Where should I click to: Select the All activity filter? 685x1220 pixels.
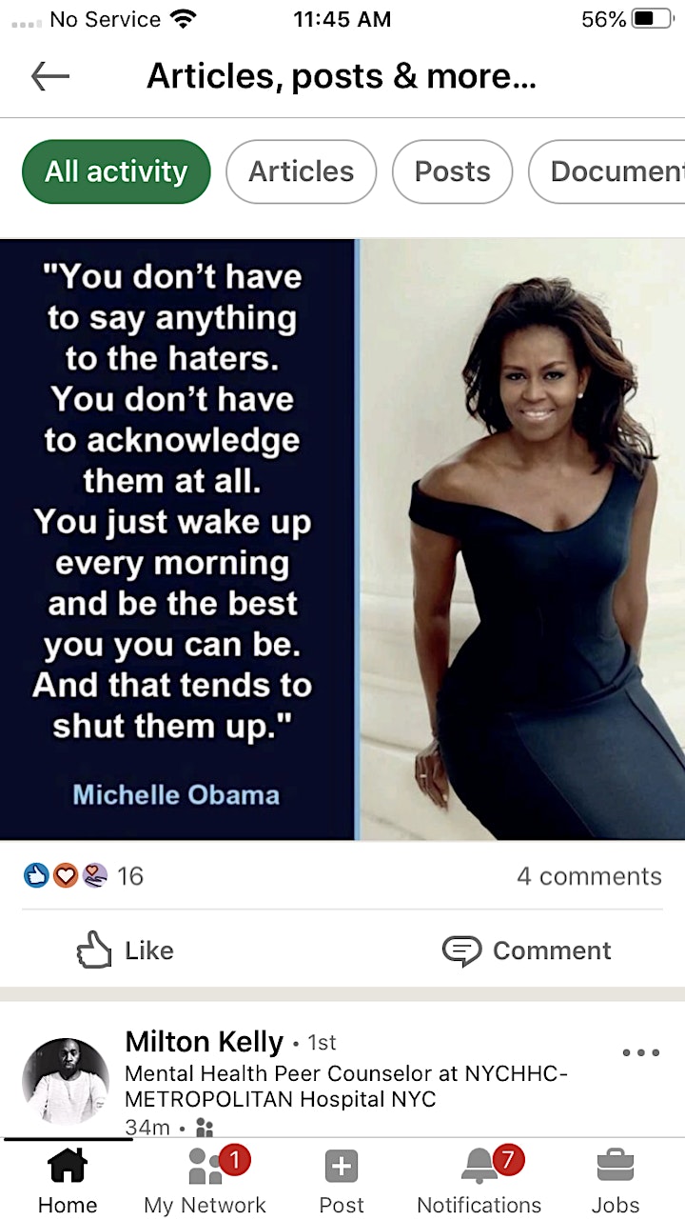[x=116, y=171]
